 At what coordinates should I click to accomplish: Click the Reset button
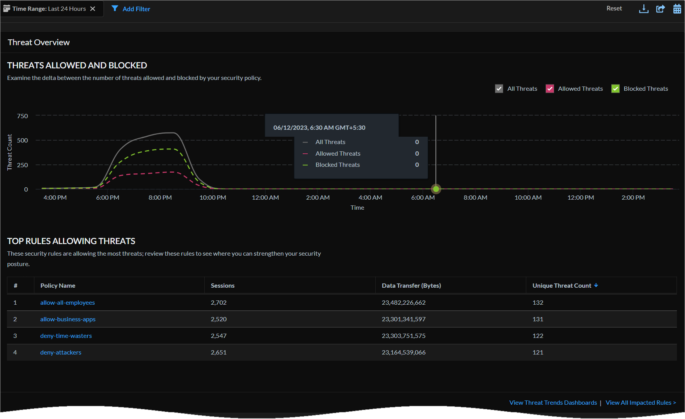pos(614,8)
